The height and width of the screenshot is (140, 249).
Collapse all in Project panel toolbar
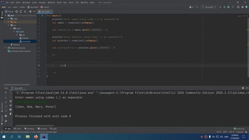point(25,12)
